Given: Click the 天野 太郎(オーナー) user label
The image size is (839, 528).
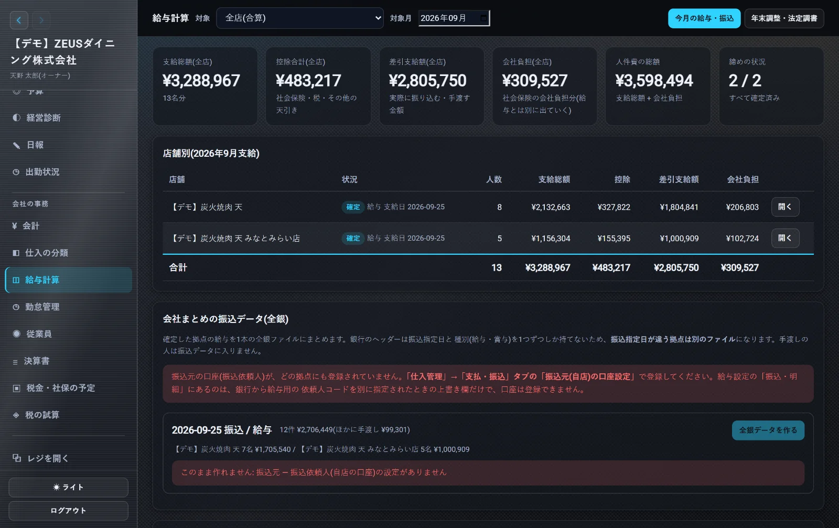Looking at the screenshot, I should pos(40,76).
